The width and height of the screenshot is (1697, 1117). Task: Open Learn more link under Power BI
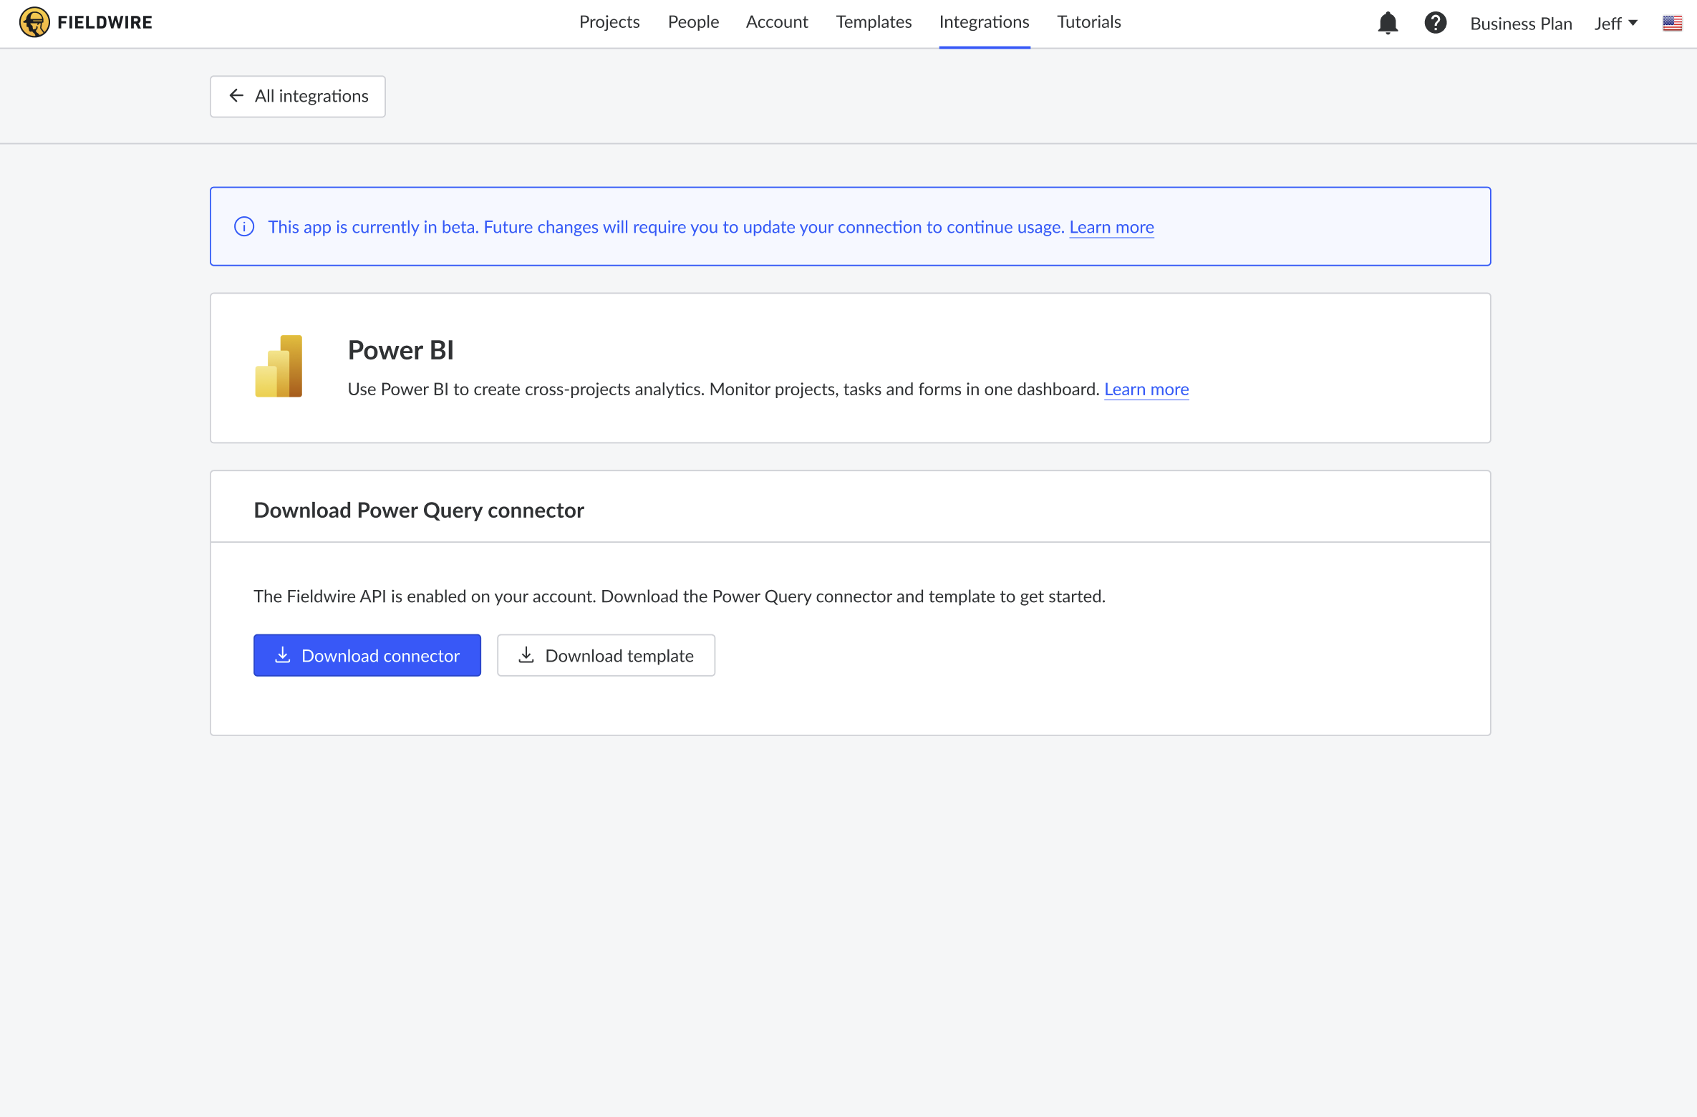(1146, 389)
